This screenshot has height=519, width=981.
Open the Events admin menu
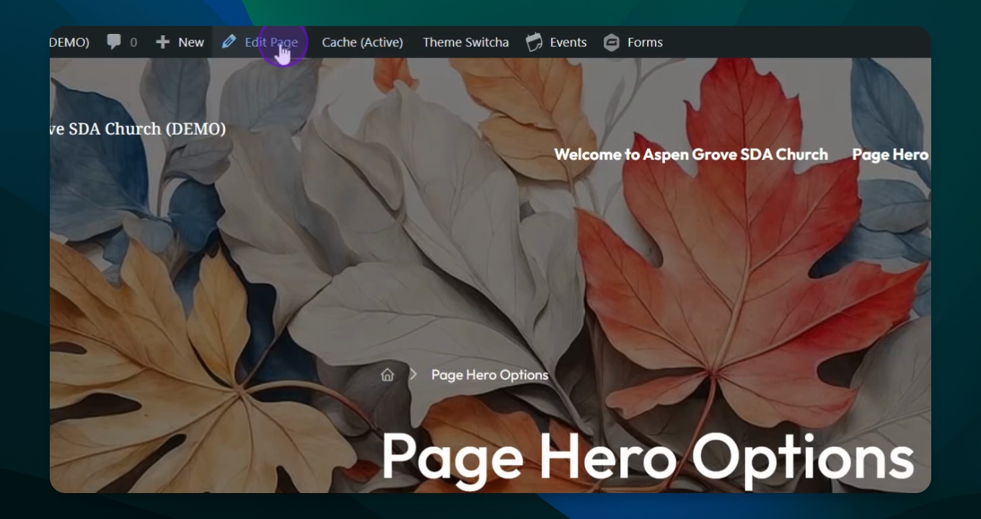pos(556,42)
